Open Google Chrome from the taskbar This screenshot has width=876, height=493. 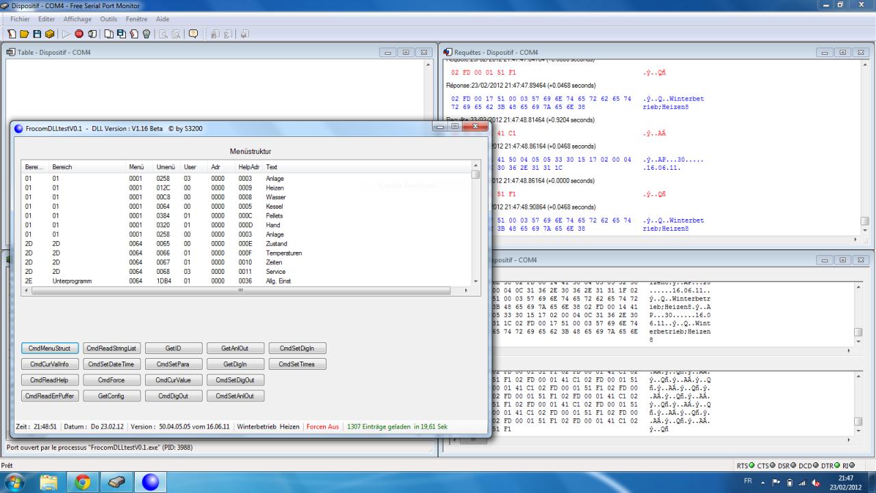click(83, 482)
